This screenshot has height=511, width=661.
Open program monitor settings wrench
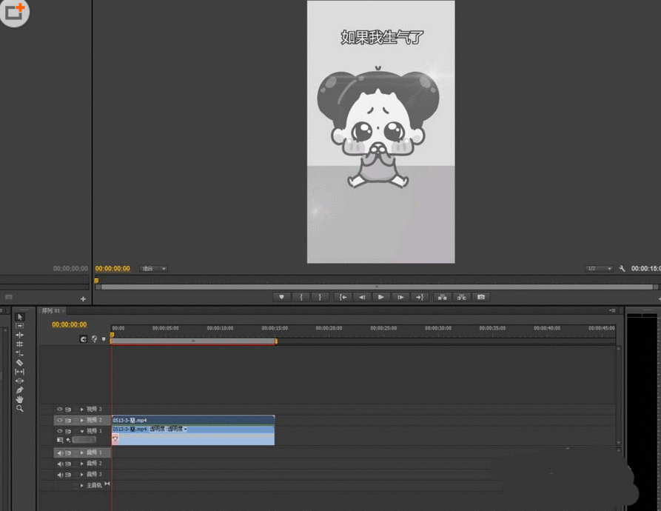(x=623, y=269)
